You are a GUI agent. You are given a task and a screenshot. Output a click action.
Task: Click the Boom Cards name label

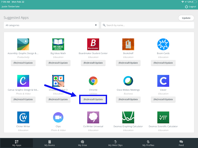coord(163,53)
